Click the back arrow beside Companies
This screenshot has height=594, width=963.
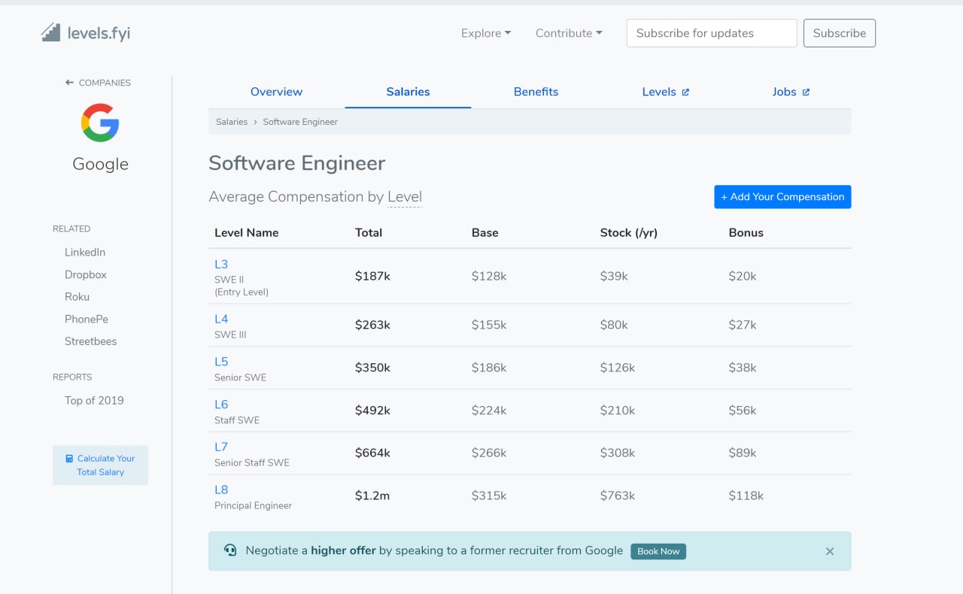[69, 83]
